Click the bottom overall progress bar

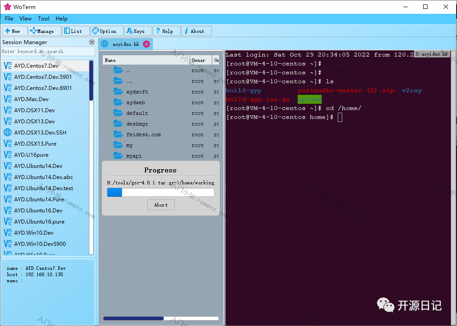click(x=161, y=318)
